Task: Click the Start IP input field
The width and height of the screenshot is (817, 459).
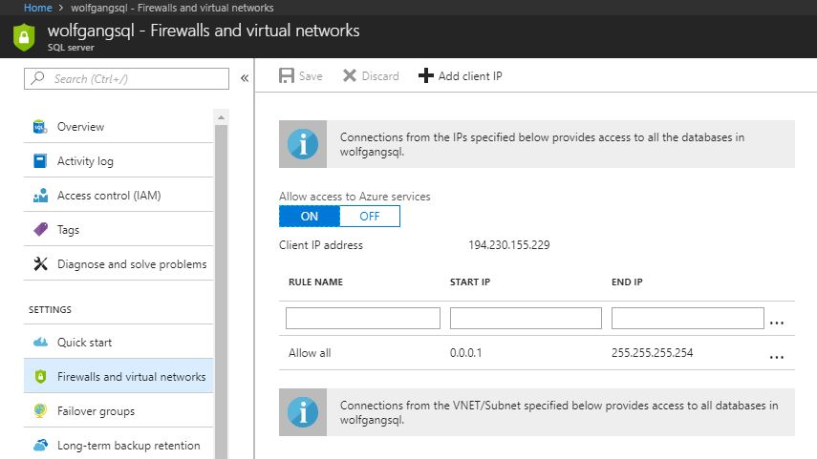Action: click(x=526, y=318)
